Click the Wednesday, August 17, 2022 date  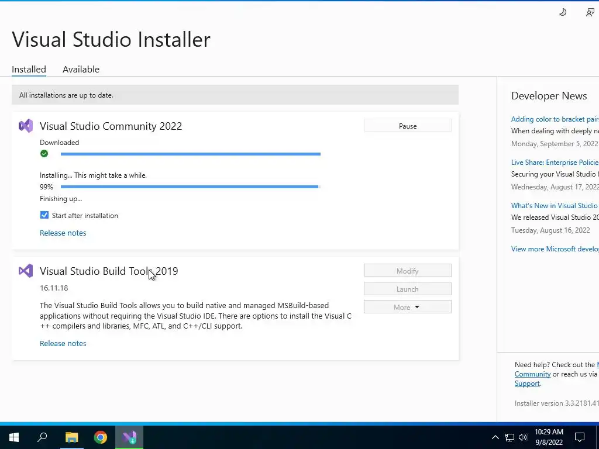(x=555, y=187)
